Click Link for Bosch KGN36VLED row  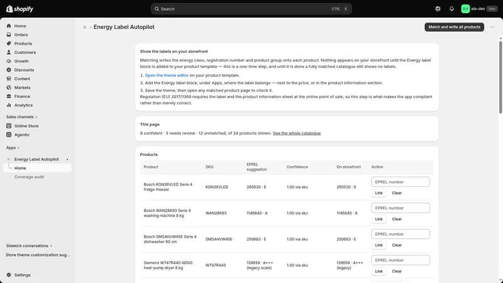tap(379, 193)
